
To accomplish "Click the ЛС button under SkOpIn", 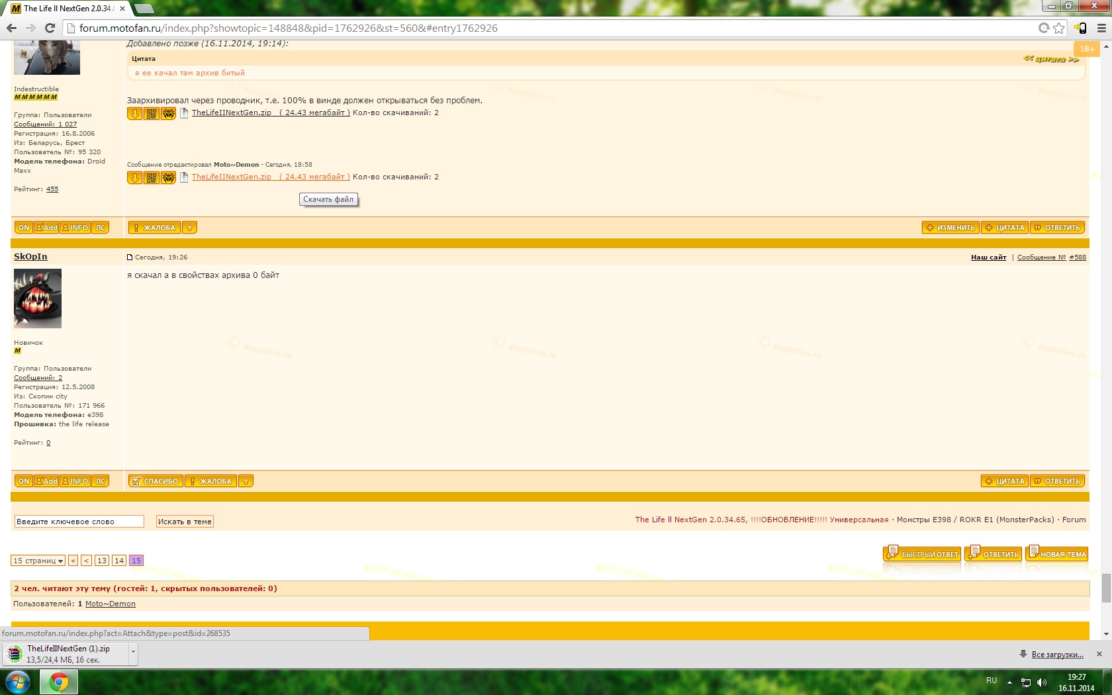I will [x=100, y=481].
